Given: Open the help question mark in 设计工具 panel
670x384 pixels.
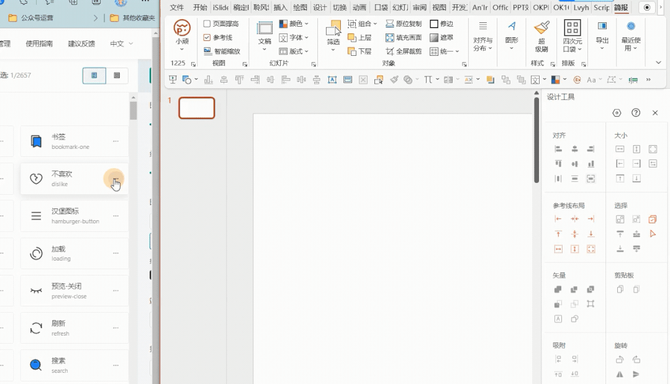Looking at the screenshot, I should 636,113.
